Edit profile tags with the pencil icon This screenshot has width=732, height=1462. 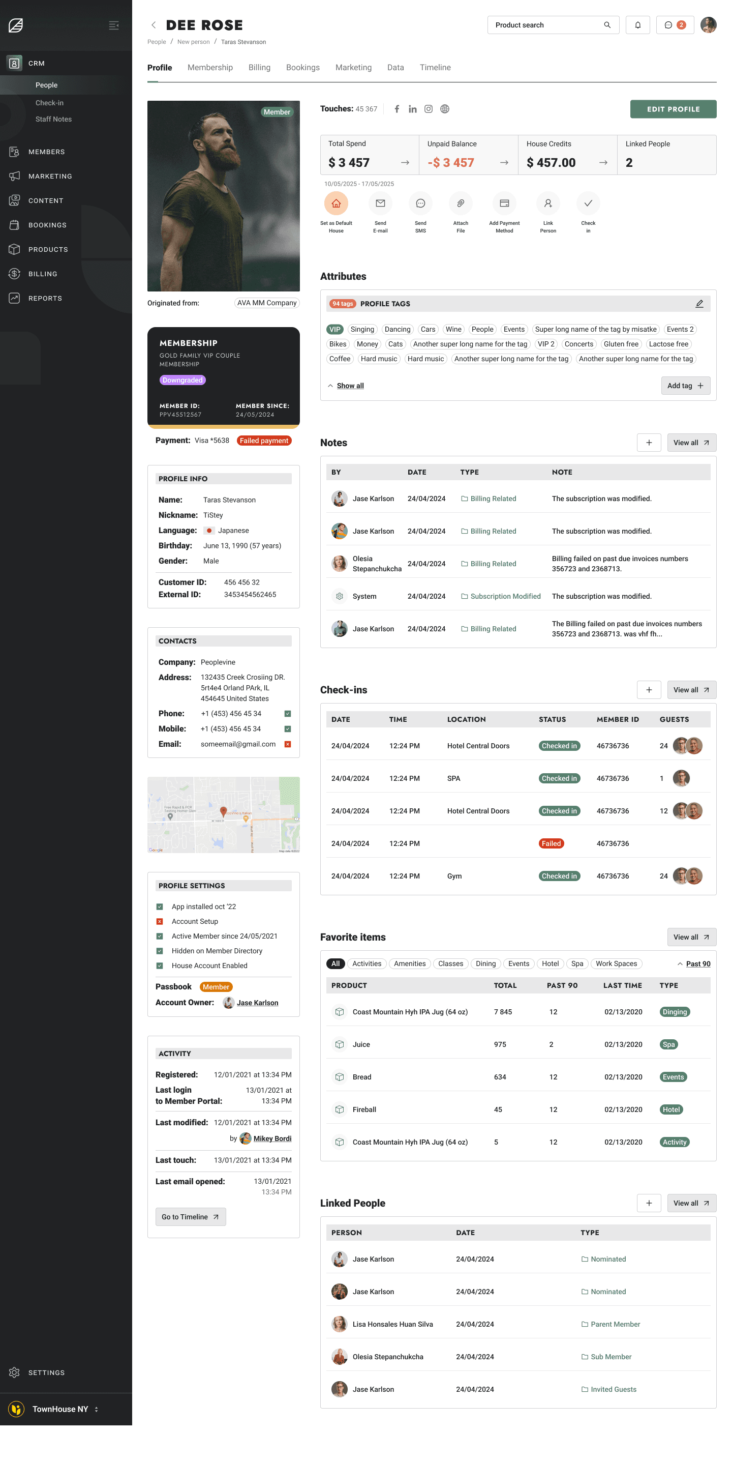coord(699,304)
